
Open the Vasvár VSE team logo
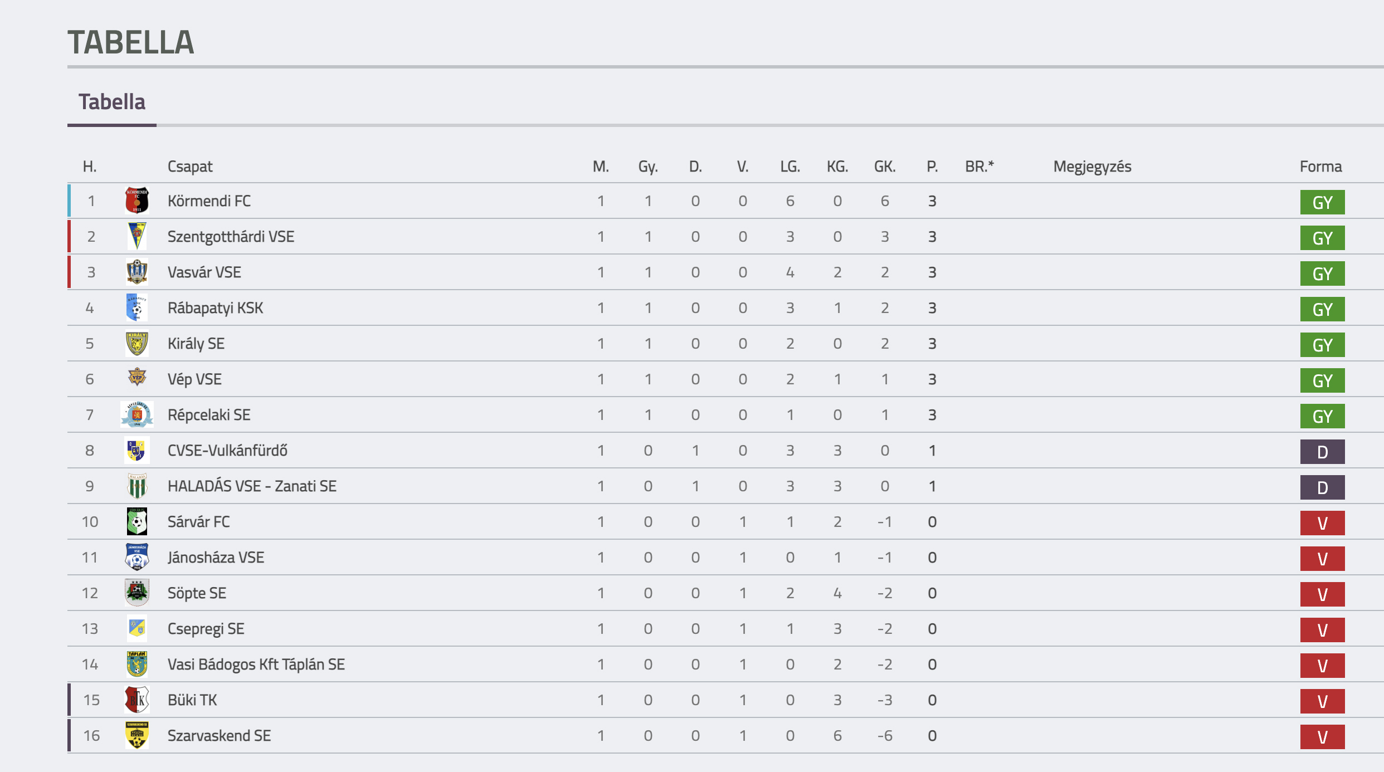[137, 272]
